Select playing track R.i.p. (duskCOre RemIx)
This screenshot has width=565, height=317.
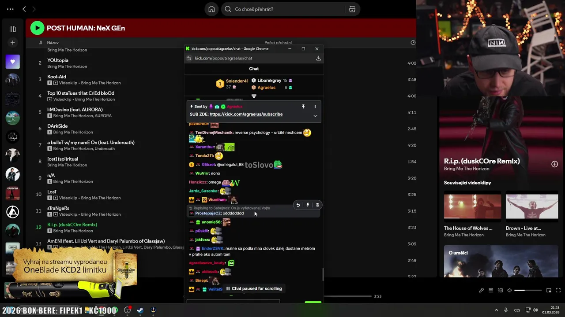click(x=72, y=225)
